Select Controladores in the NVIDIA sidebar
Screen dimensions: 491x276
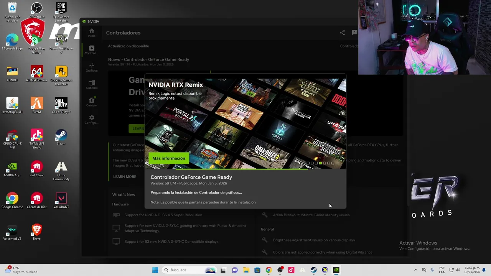91,50
